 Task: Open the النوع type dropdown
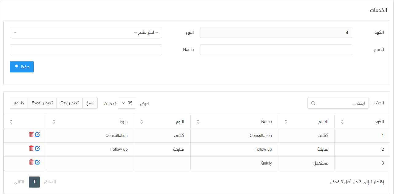click(86, 33)
